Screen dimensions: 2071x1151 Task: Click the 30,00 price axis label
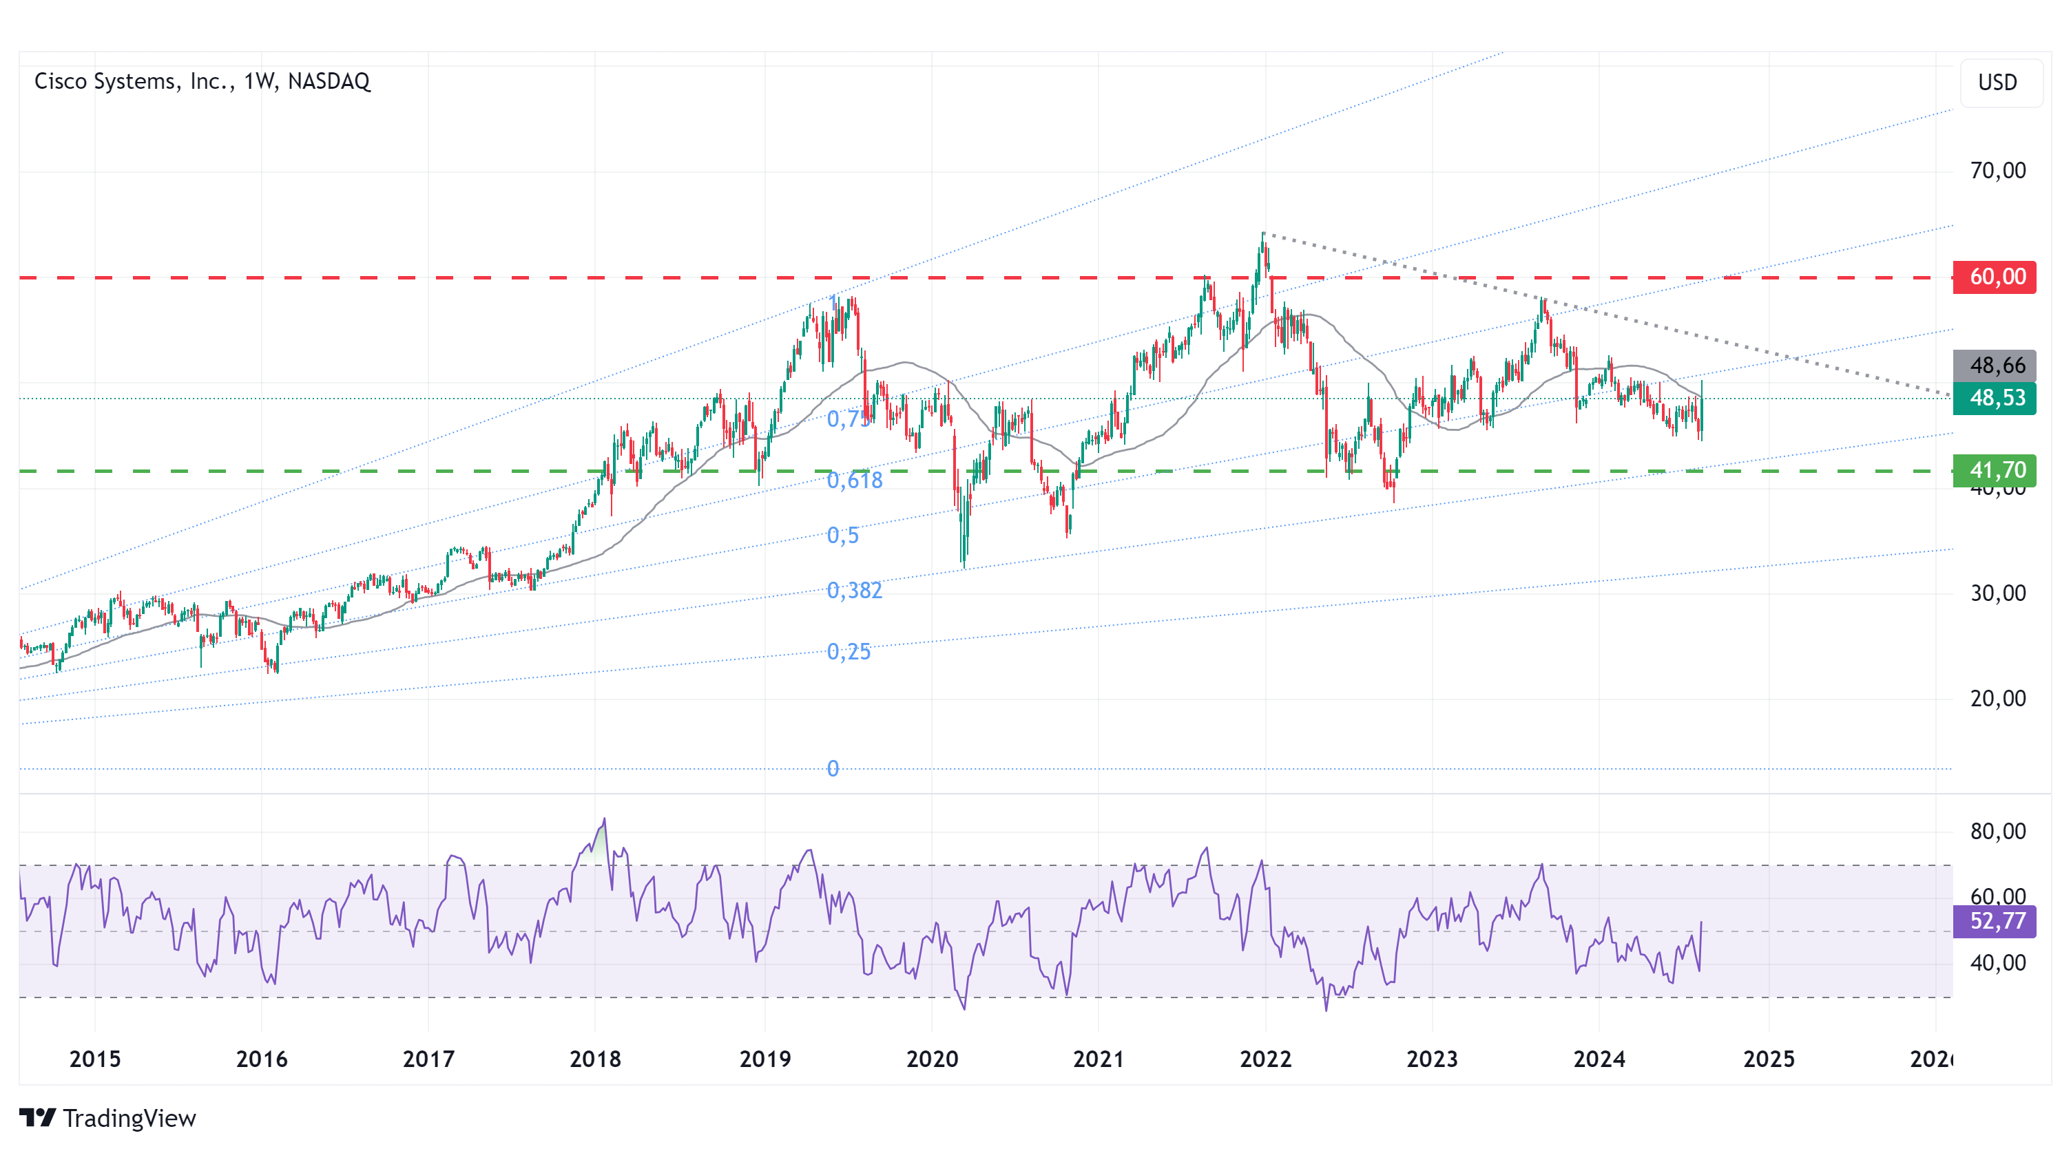click(1998, 594)
